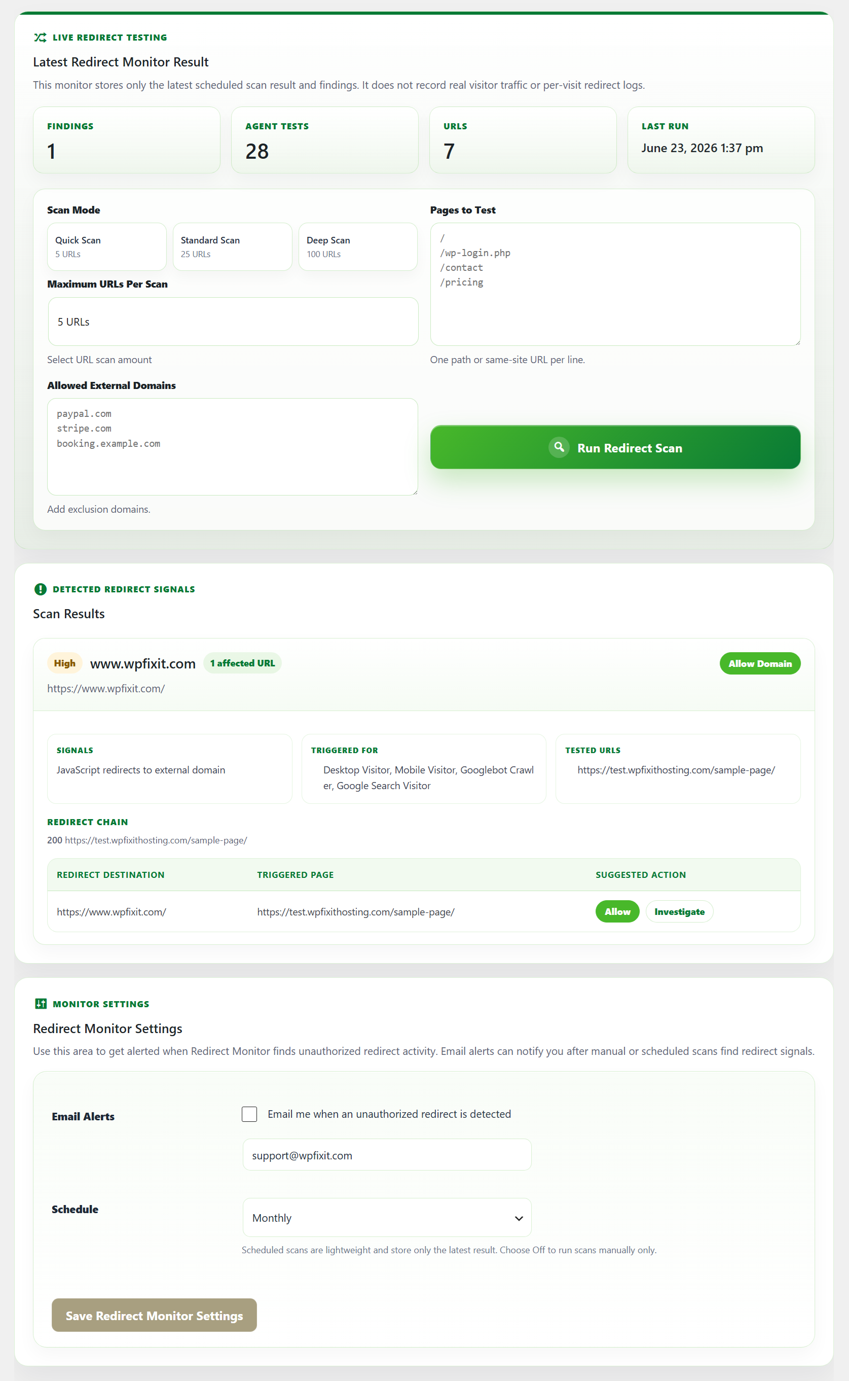Image resolution: width=849 pixels, height=1381 pixels.
Task: Click Allow in the suggested action column
Action: [617, 911]
